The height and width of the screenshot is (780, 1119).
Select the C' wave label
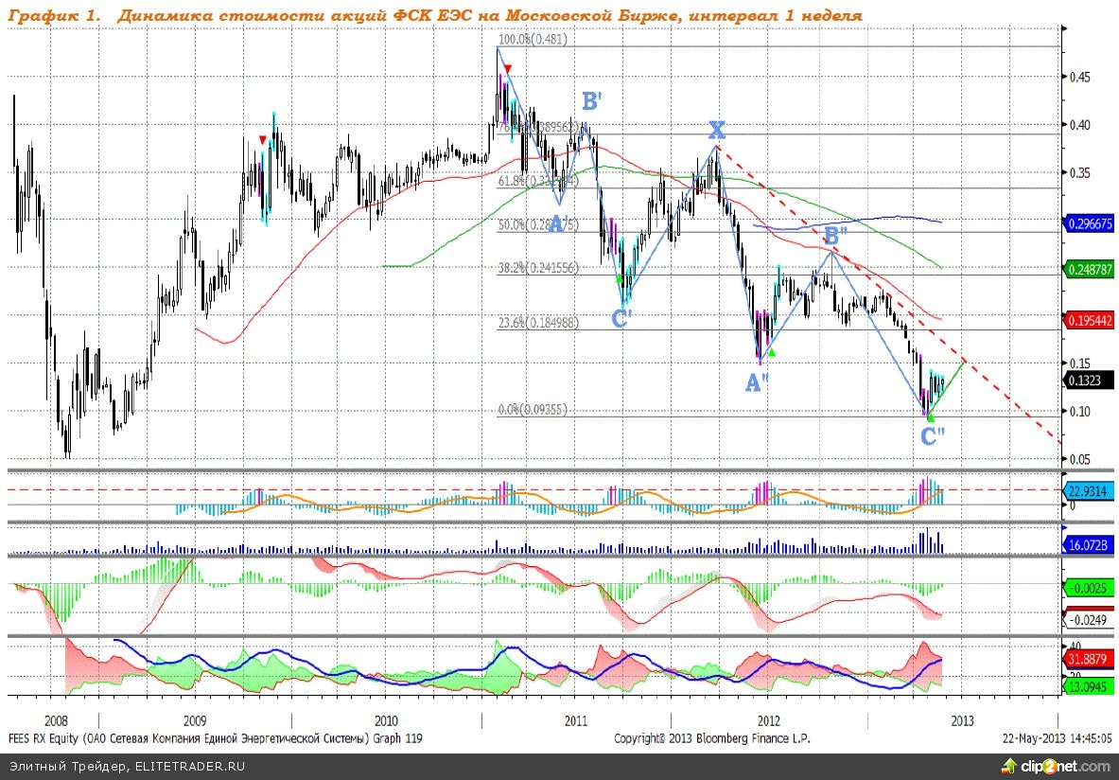(621, 319)
